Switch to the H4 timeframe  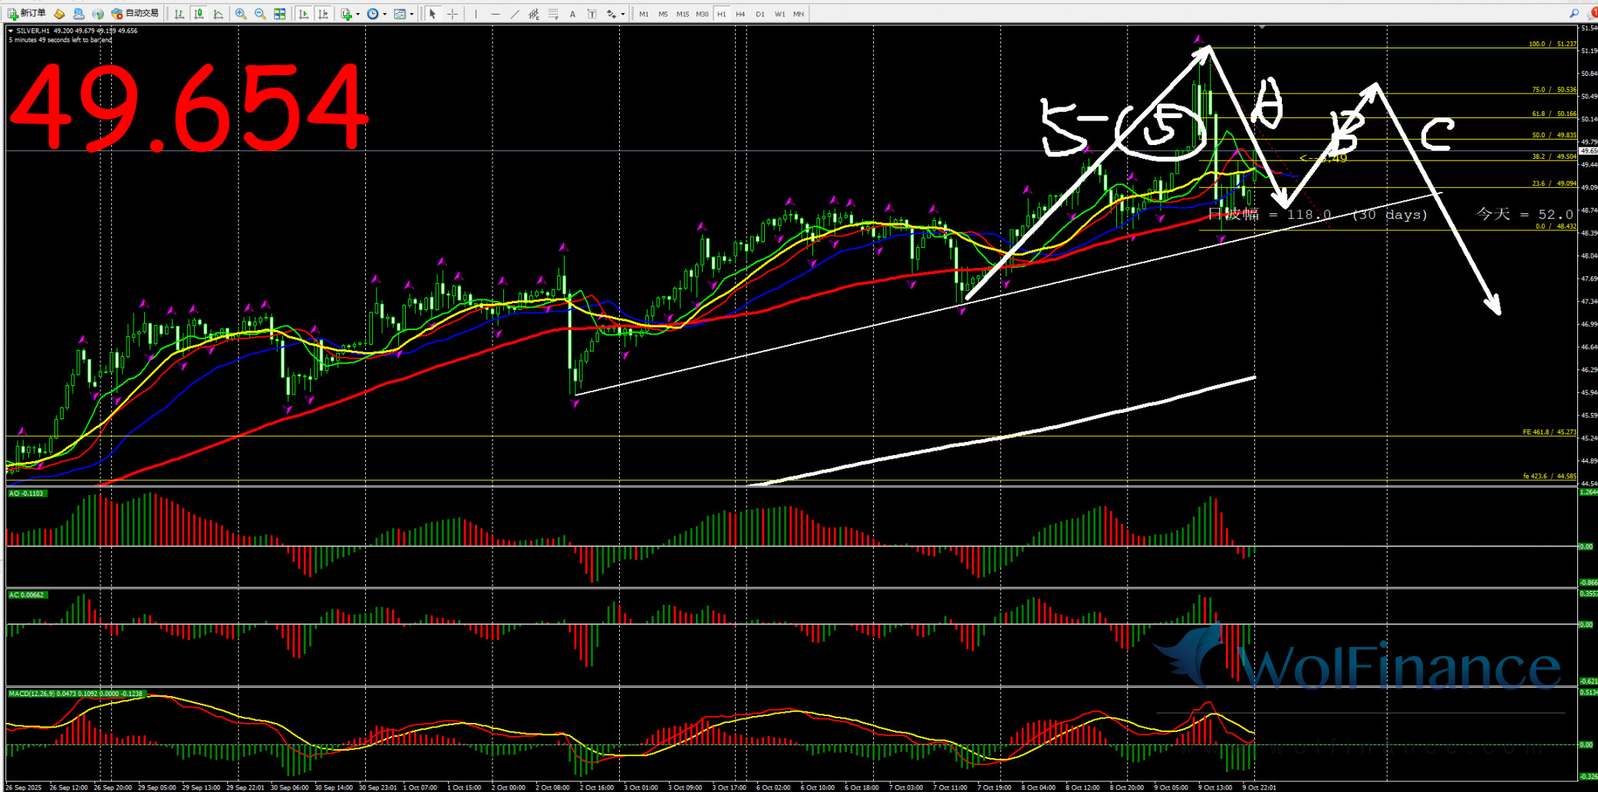pos(740,14)
